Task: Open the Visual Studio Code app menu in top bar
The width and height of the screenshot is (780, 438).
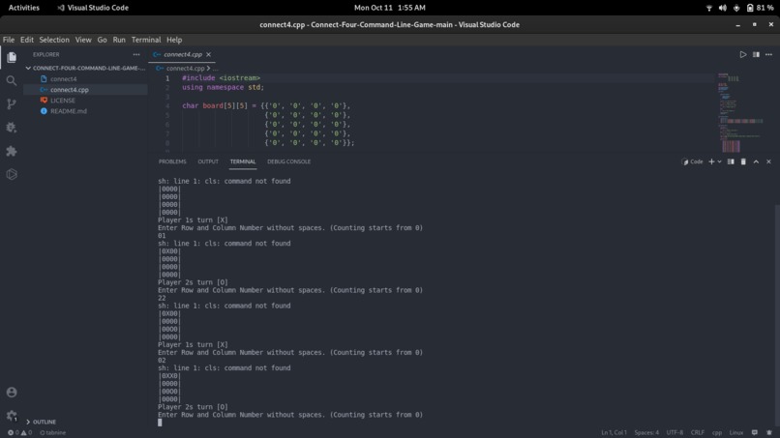Action: click(x=93, y=8)
